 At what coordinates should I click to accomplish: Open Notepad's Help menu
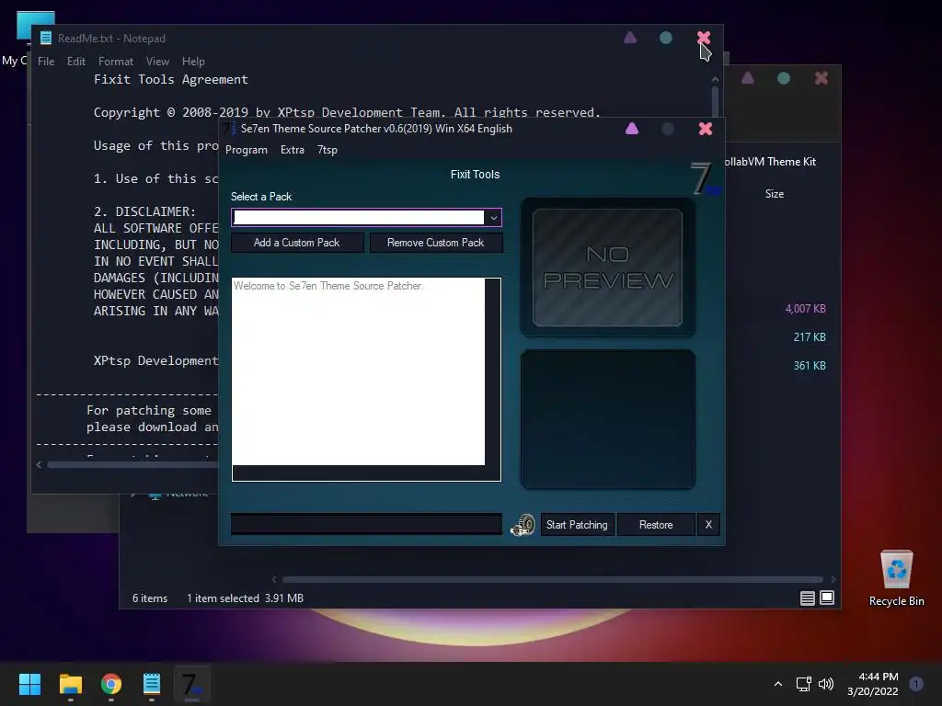click(x=193, y=62)
